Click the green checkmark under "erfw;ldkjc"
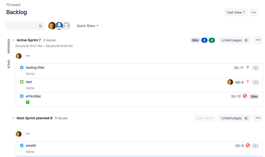This screenshot has height=157, width=265. (28, 102)
